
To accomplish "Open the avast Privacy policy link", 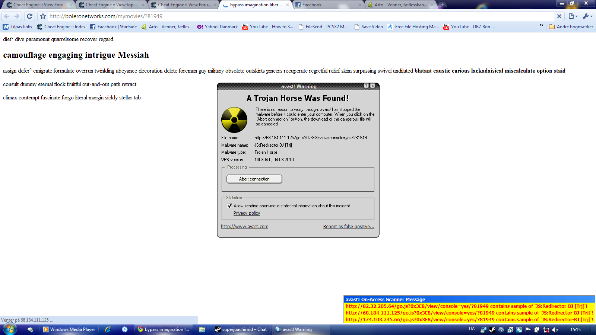I will [247, 213].
